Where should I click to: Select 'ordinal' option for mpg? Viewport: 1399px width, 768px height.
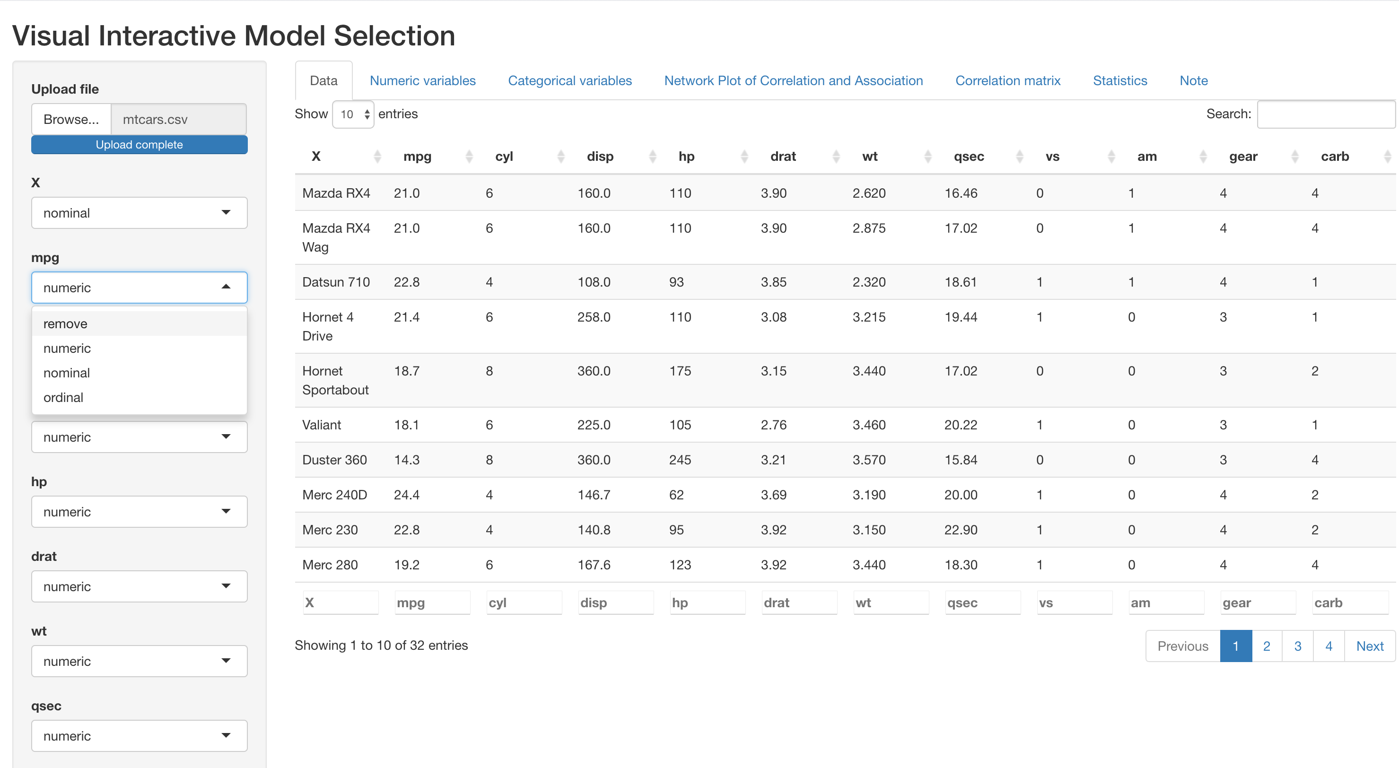coord(63,398)
